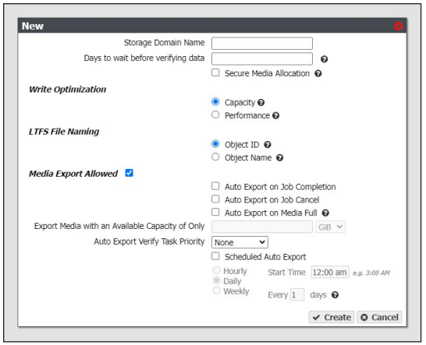Screen dimensions: 426x345
Task: Click the Cancel button
Action: pyautogui.click(x=379, y=317)
